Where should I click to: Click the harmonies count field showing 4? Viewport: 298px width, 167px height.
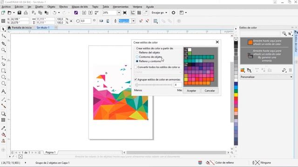[x=178, y=85]
